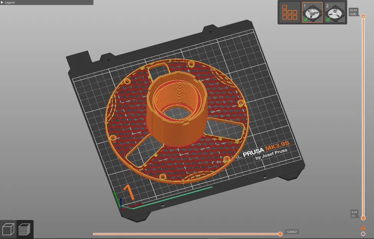Select the plate 2 preview thumbnail
374x239 pixels.
click(335, 13)
